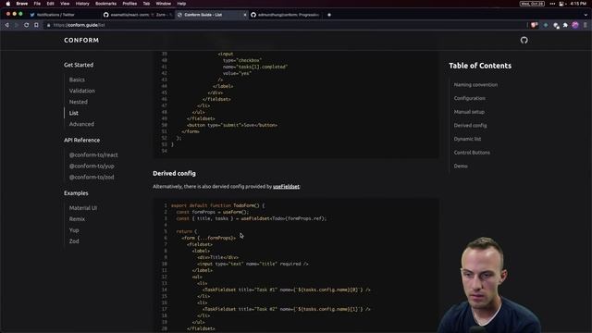Click the Table of Contents heading
The width and height of the screenshot is (592, 333).
[x=480, y=66]
